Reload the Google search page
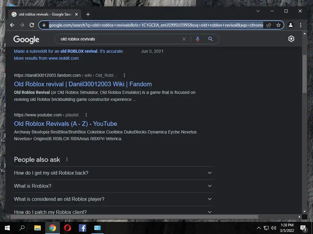The width and height of the screenshot is (313, 234). click(32, 25)
